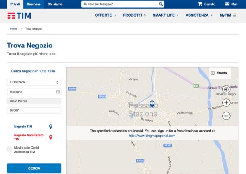Viewport: 246px width, 174px height.
Task: Open the Chi siamo tab
Action: (55, 4)
